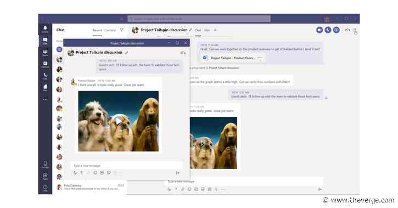Open Pete Daderko conversation in chat list
398x208 pixels.
click(x=91, y=187)
